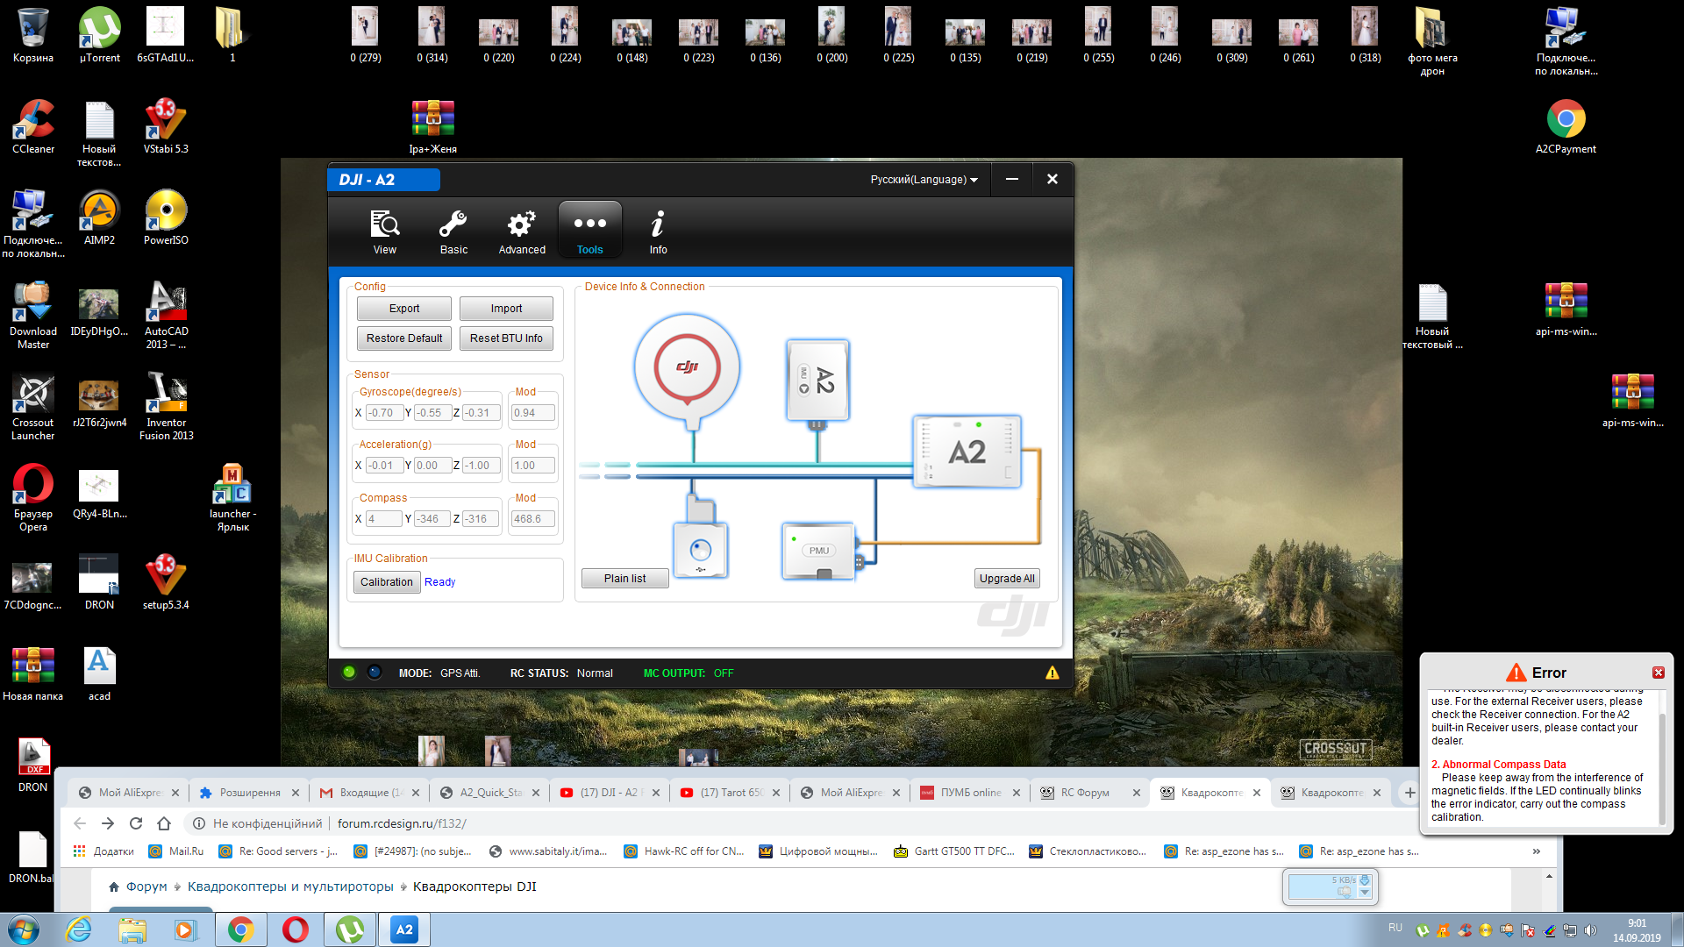
Task: Click the Upgrade All button
Action: click(1006, 579)
